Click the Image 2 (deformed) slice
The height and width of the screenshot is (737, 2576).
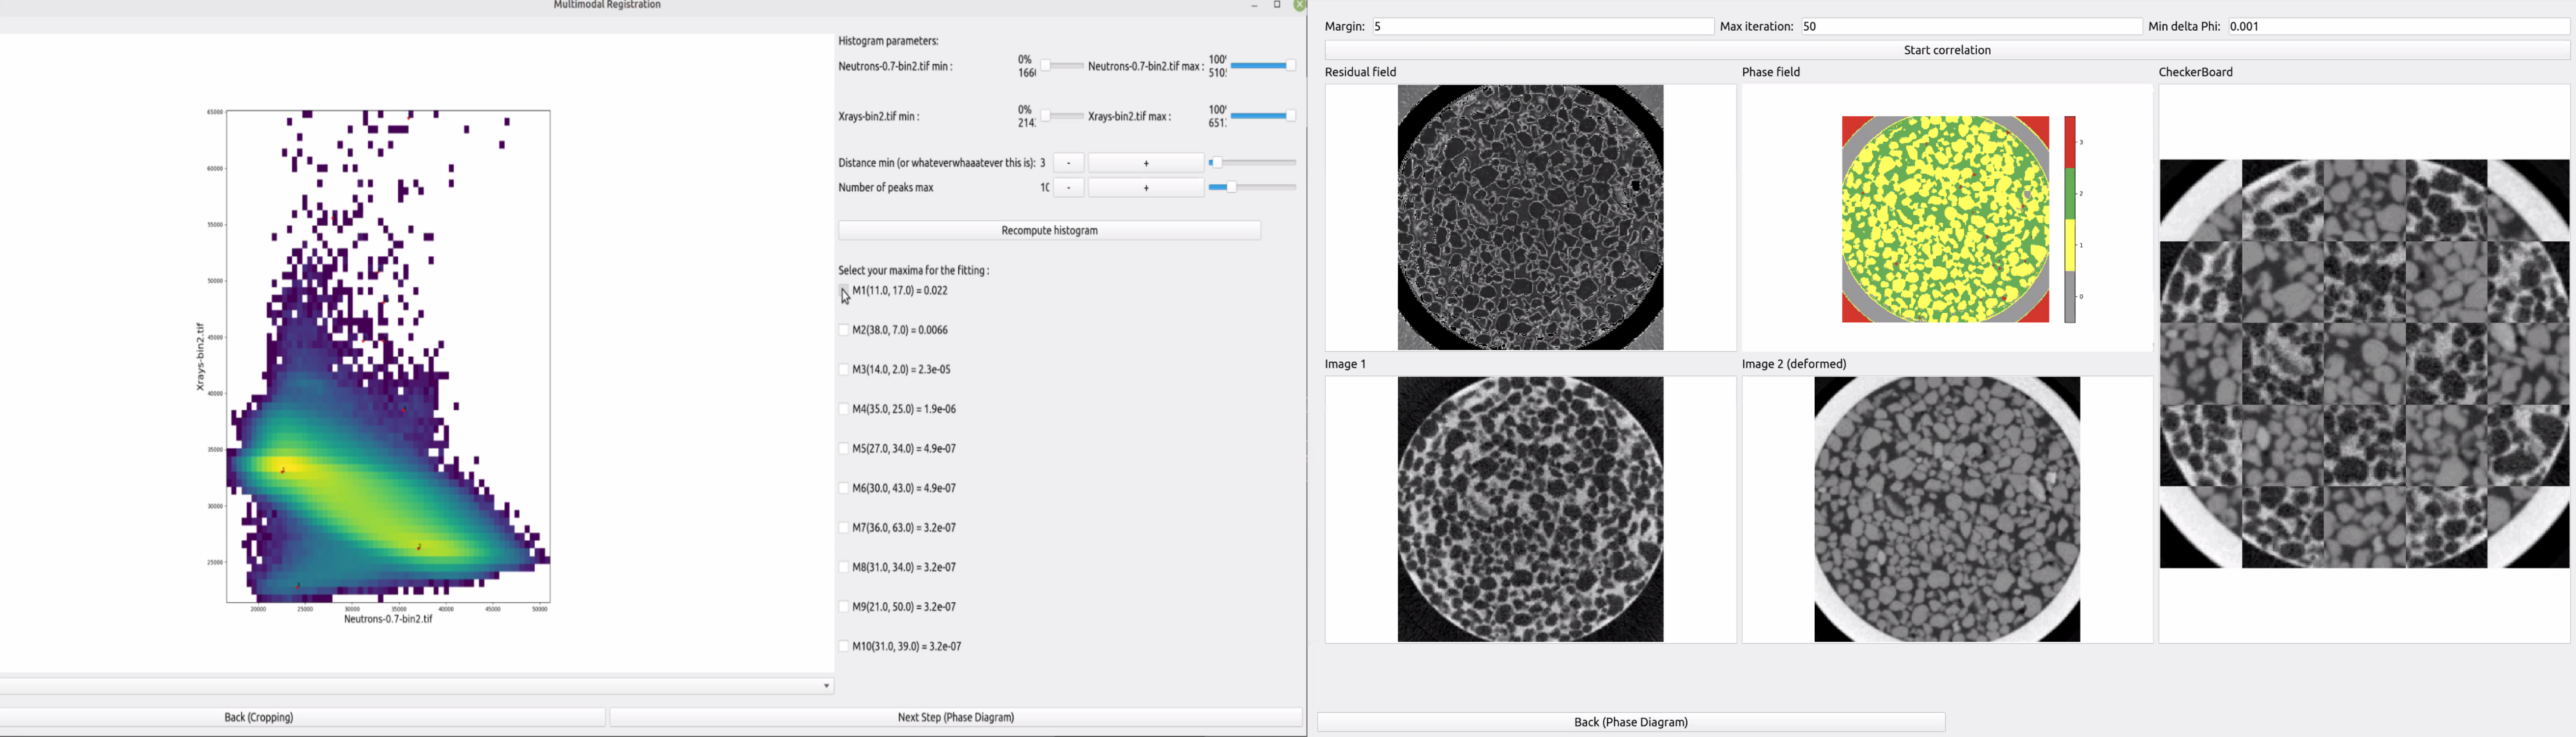1947,509
